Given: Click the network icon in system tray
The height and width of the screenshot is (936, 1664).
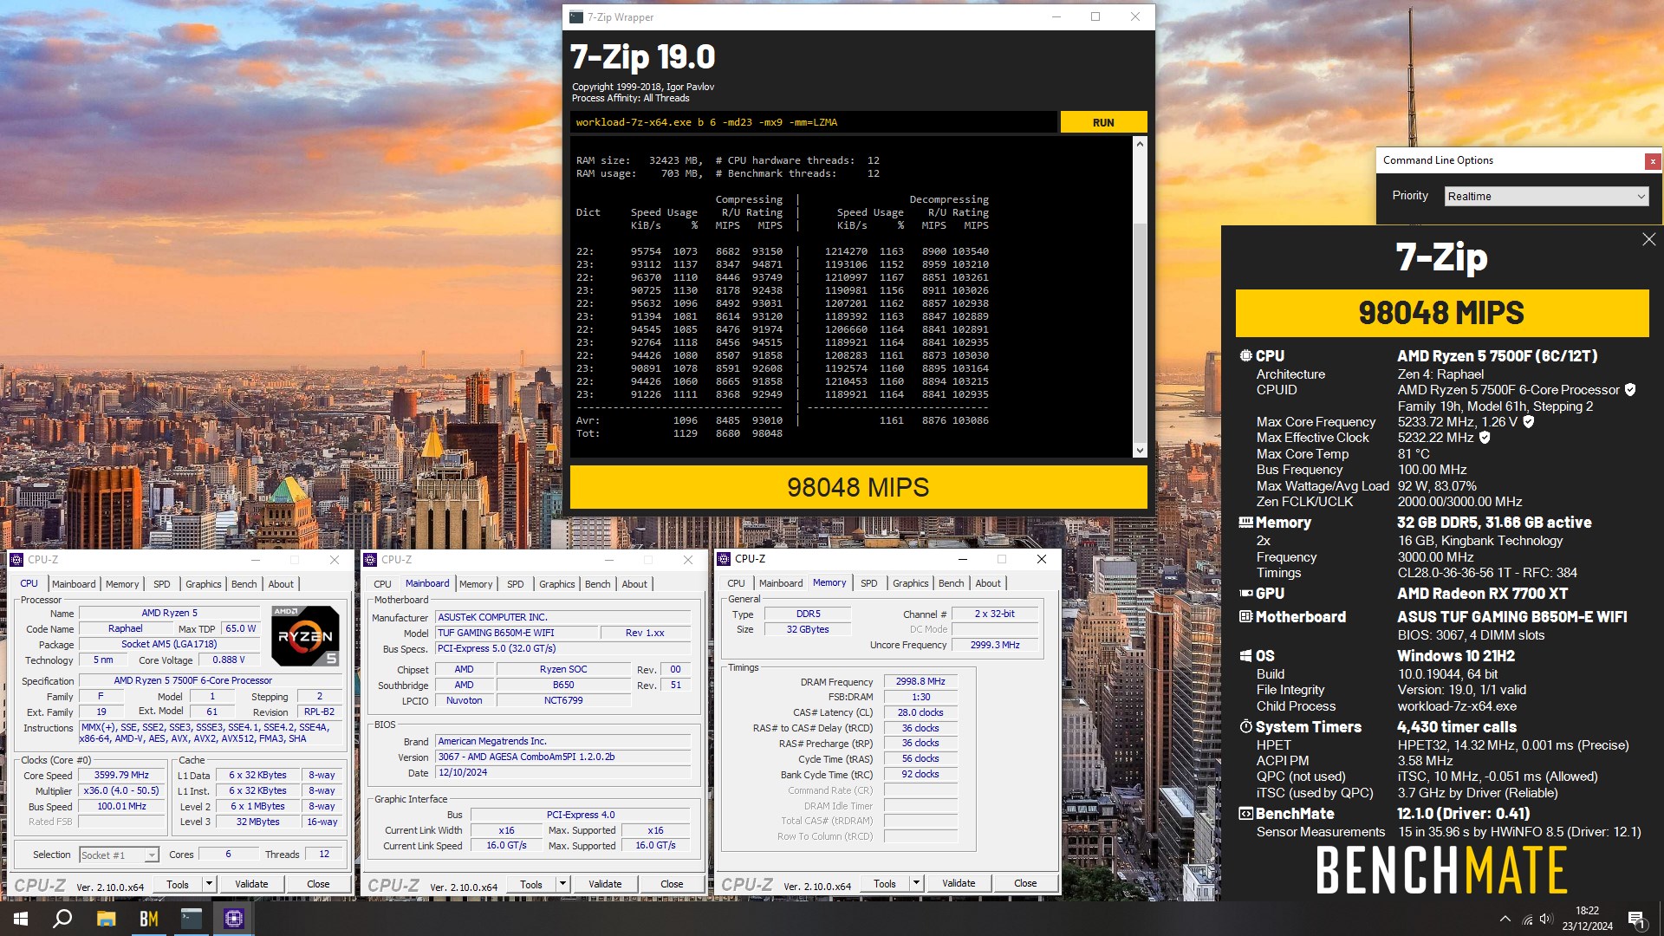Looking at the screenshot, I should (1527, 919).
